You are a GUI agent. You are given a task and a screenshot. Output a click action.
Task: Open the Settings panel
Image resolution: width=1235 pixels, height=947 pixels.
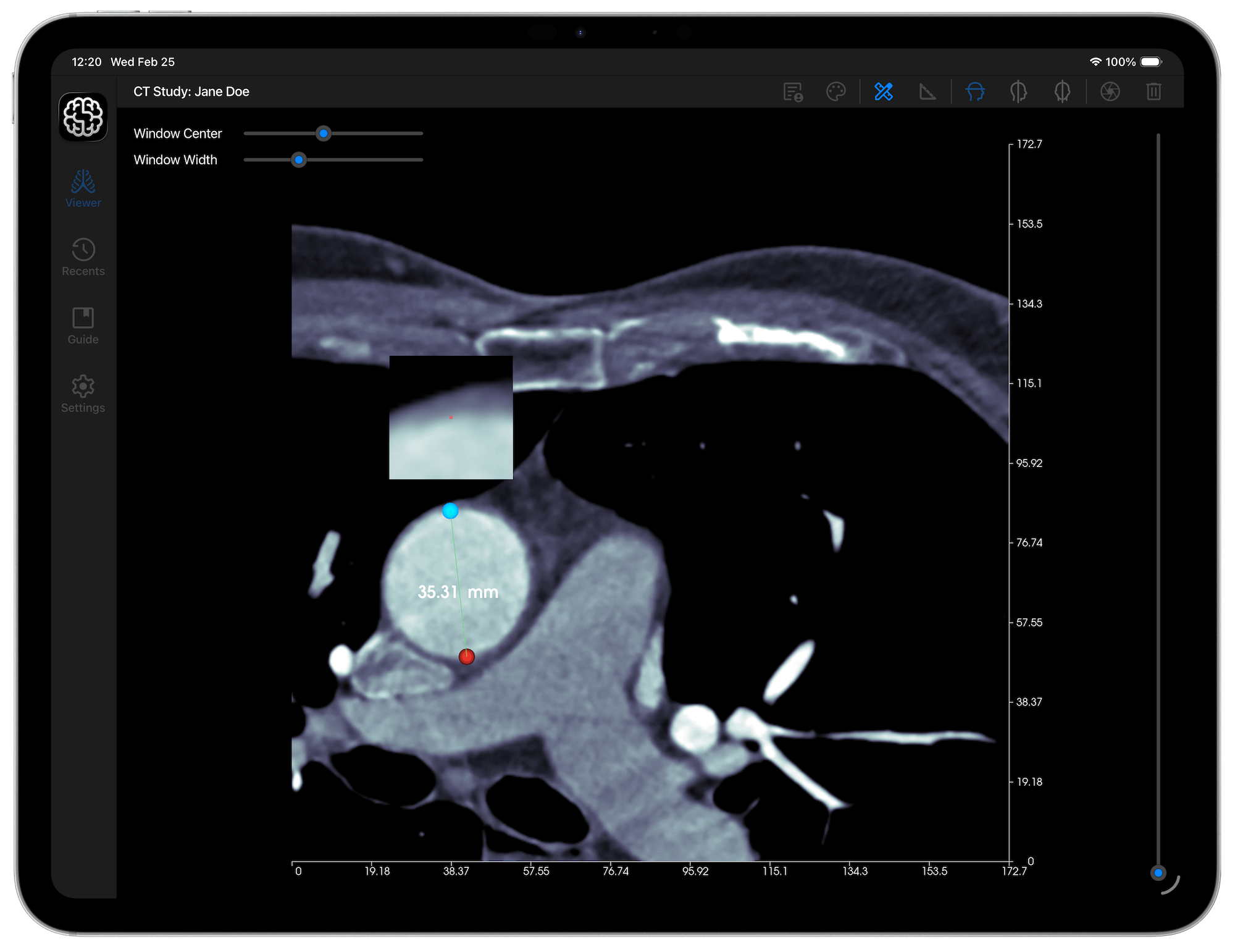coord(83,394)
